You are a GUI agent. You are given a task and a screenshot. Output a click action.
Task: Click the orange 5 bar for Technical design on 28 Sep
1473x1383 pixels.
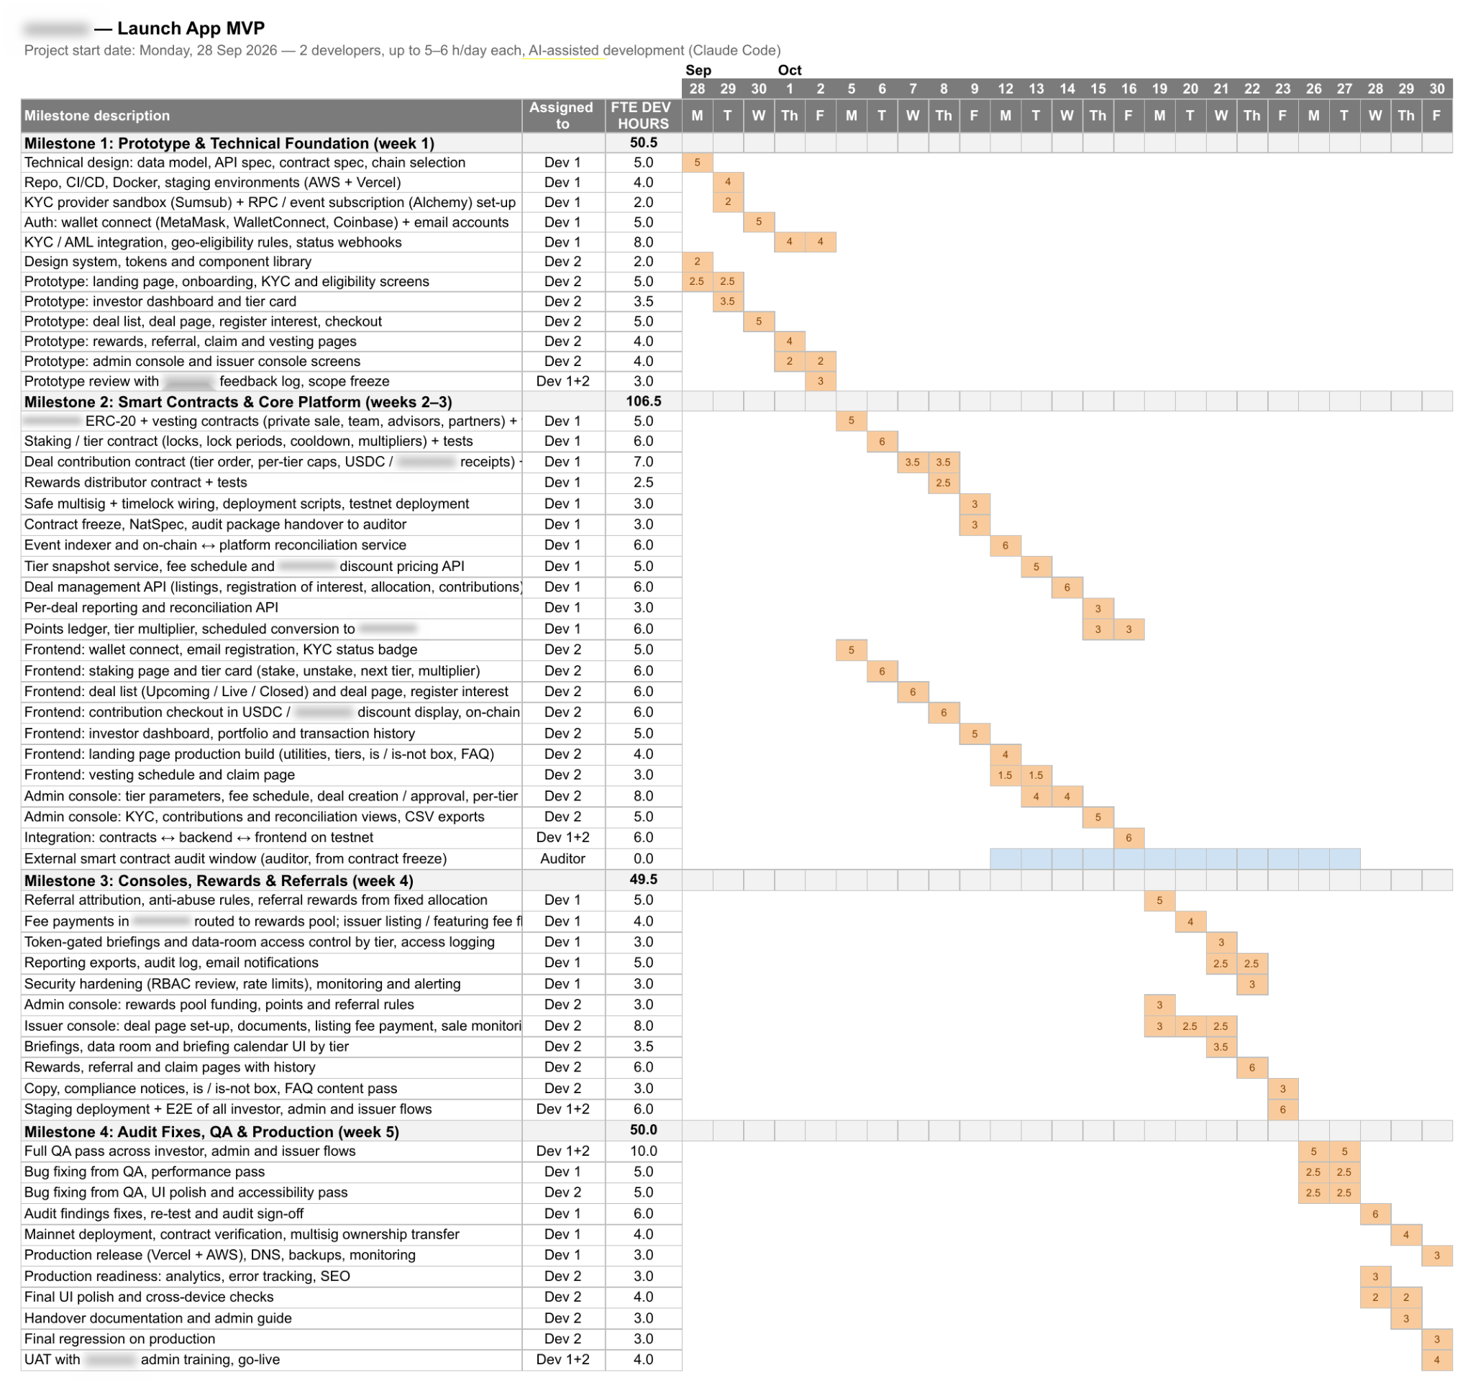coord(697,163)
